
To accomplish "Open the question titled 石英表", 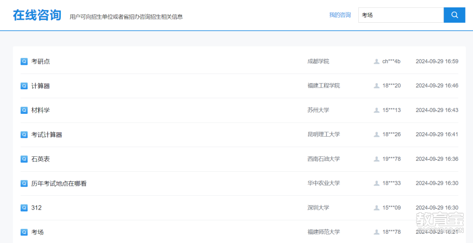I will point(40,159).
